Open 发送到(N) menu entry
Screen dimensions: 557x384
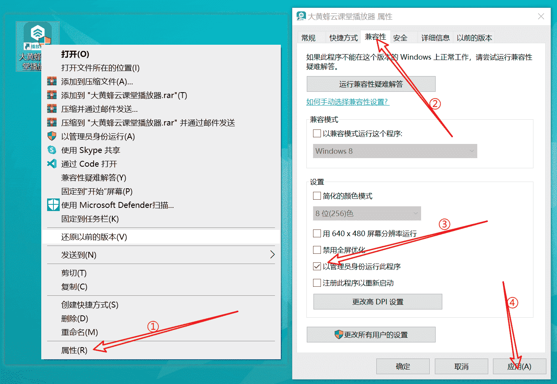point(161,255)
